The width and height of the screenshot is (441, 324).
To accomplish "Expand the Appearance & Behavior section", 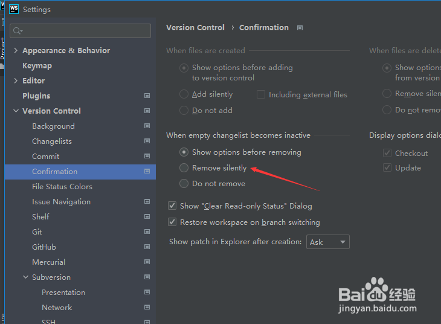I will click(16, 51).
